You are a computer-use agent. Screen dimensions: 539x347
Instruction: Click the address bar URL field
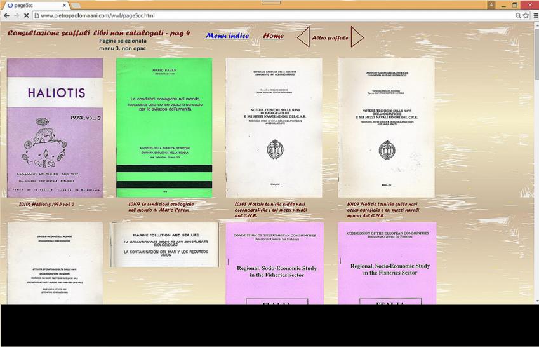click(x=273, y=15)
